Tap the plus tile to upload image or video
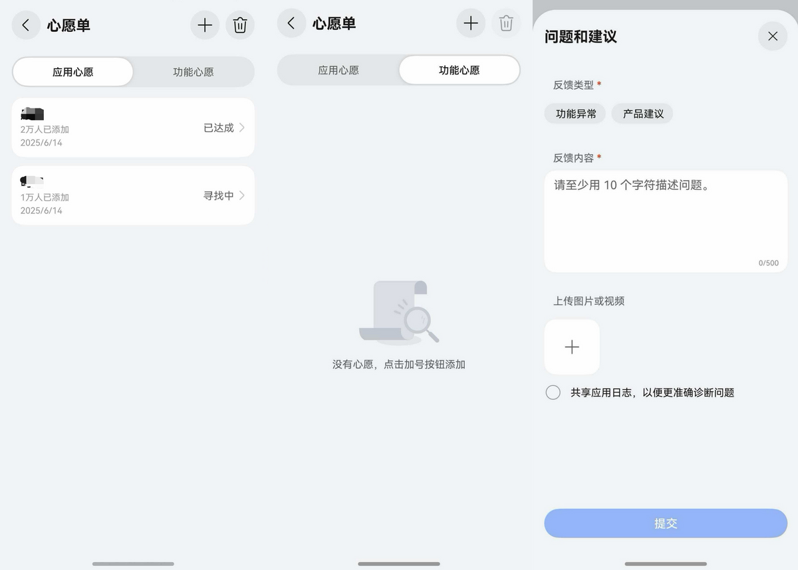This screenshot has width=798, height=570. [572, 347]
